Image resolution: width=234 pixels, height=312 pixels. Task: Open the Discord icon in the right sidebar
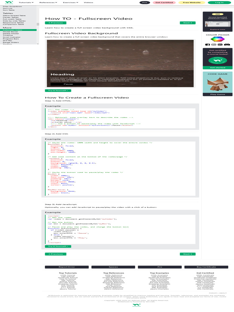[227, 44]
